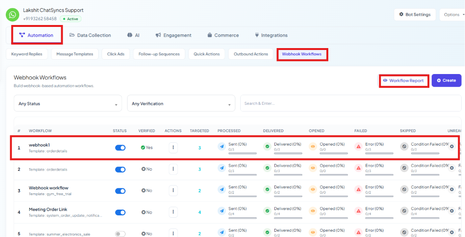Open the Any Status filter dropdown
Viewport: 465px width, 237px height.
tap(68, 103)
